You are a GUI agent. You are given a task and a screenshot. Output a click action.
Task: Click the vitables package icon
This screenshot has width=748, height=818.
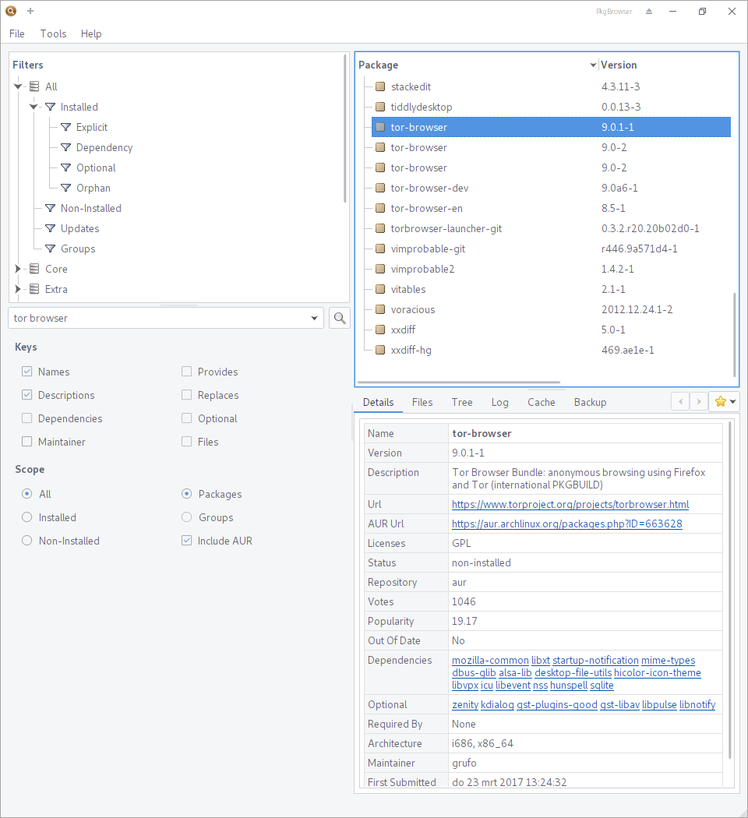(x=380, y=289)
